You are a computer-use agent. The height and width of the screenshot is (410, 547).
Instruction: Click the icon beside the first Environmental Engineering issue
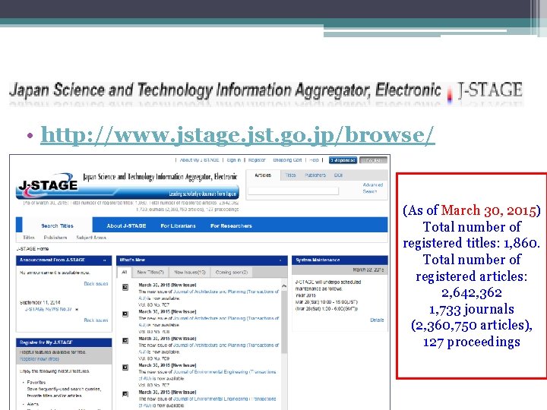pos(125,367)
